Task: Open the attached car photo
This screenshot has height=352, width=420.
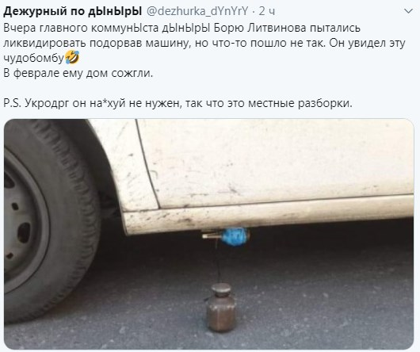Action: pyautogui.click(x=208, y=234)
